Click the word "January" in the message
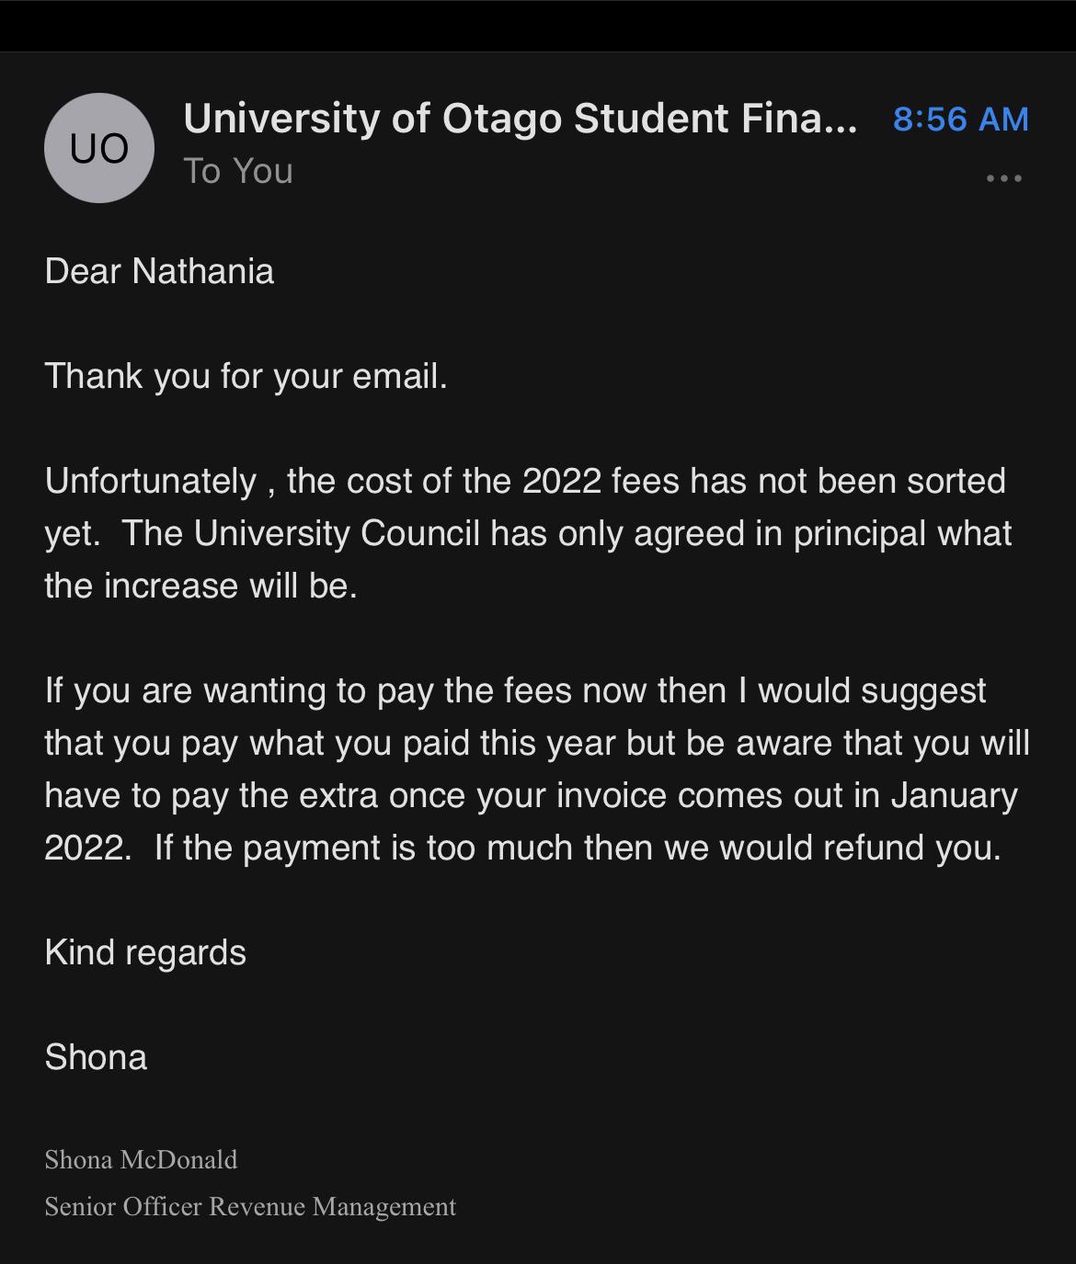1076x1264 pixels. click(x=954, y=795)
